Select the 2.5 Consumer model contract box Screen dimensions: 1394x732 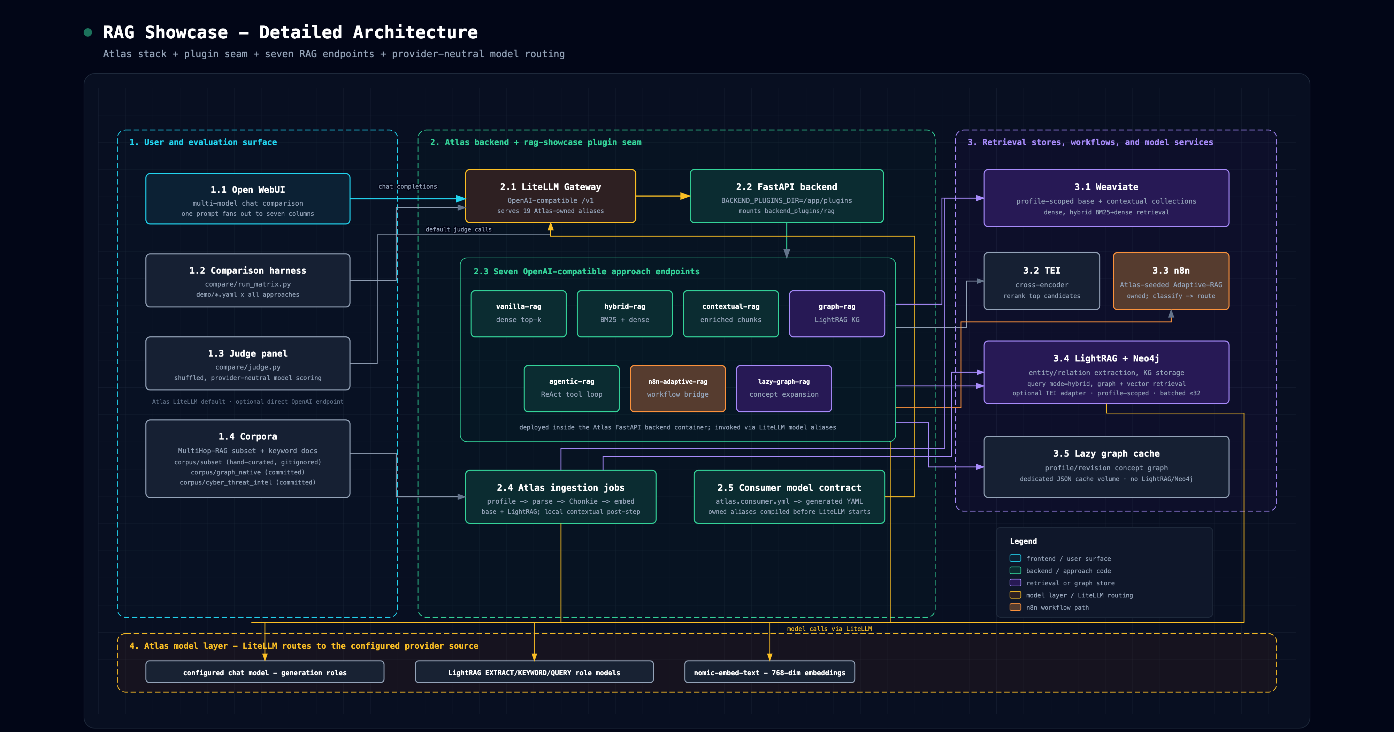(x=789, y=496)
